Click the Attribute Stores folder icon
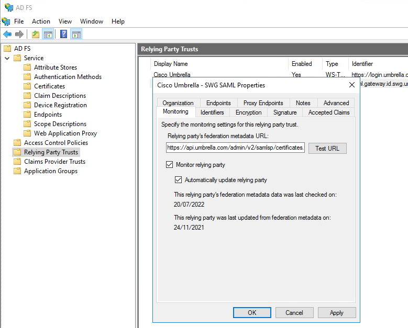408x328 pixels. (27, 67)
